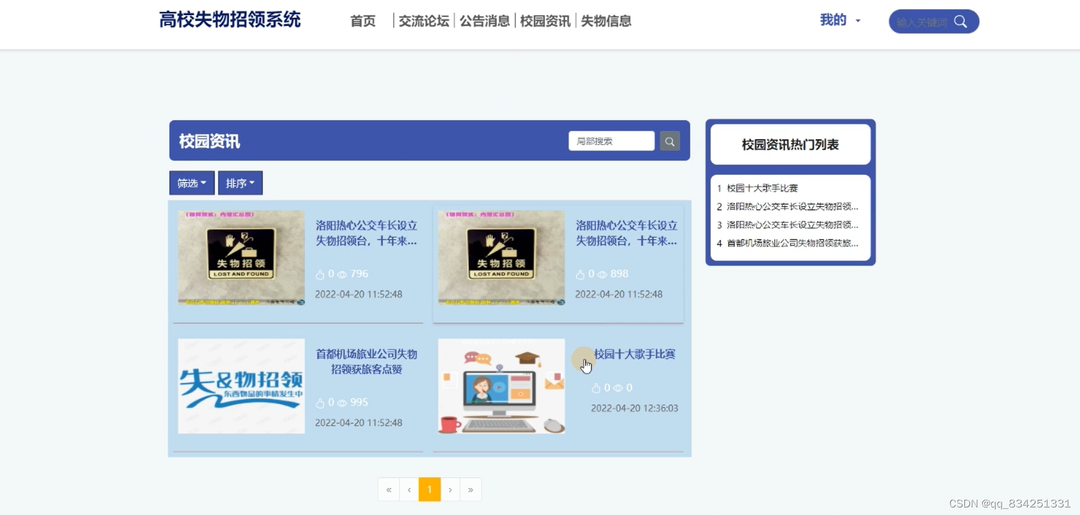This screenshot has height=515, width=1080.
Task: Click the eye icon next to 796
Action: coord(342,274)
